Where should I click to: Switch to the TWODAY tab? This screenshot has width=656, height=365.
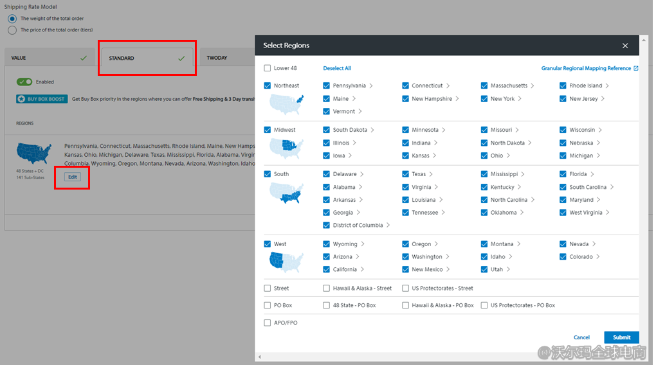217,58
